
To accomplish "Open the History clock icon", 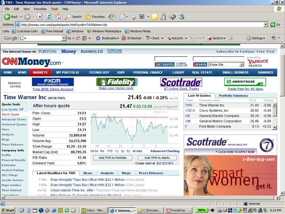I will click(111, 17).
